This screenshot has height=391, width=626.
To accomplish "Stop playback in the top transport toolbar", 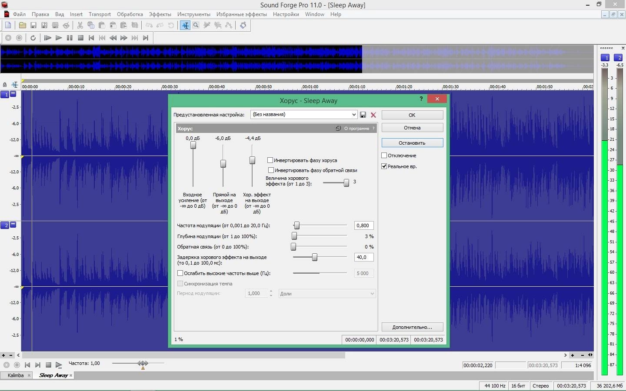I will 80,38.
